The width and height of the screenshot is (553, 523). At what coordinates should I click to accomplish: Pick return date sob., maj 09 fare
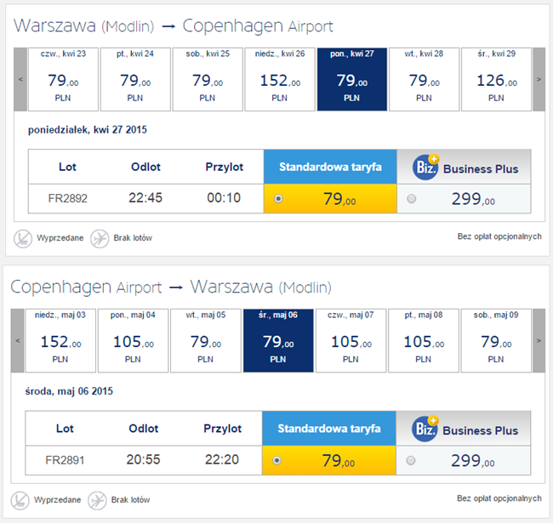click(x=496, y=340)
